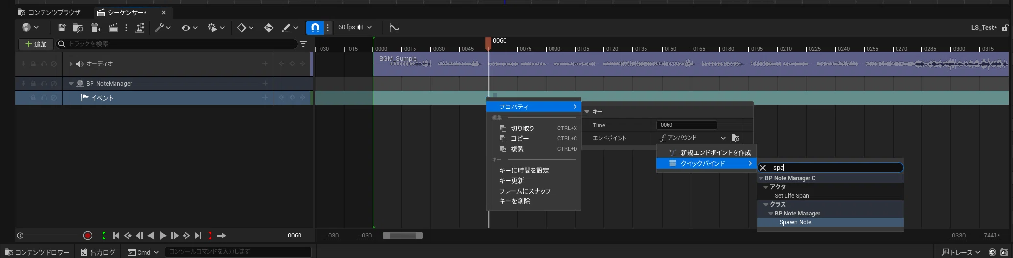Viewport: 1013px width, 258px height.
Task: Click the Director blueprint icon
Action: 140,28
